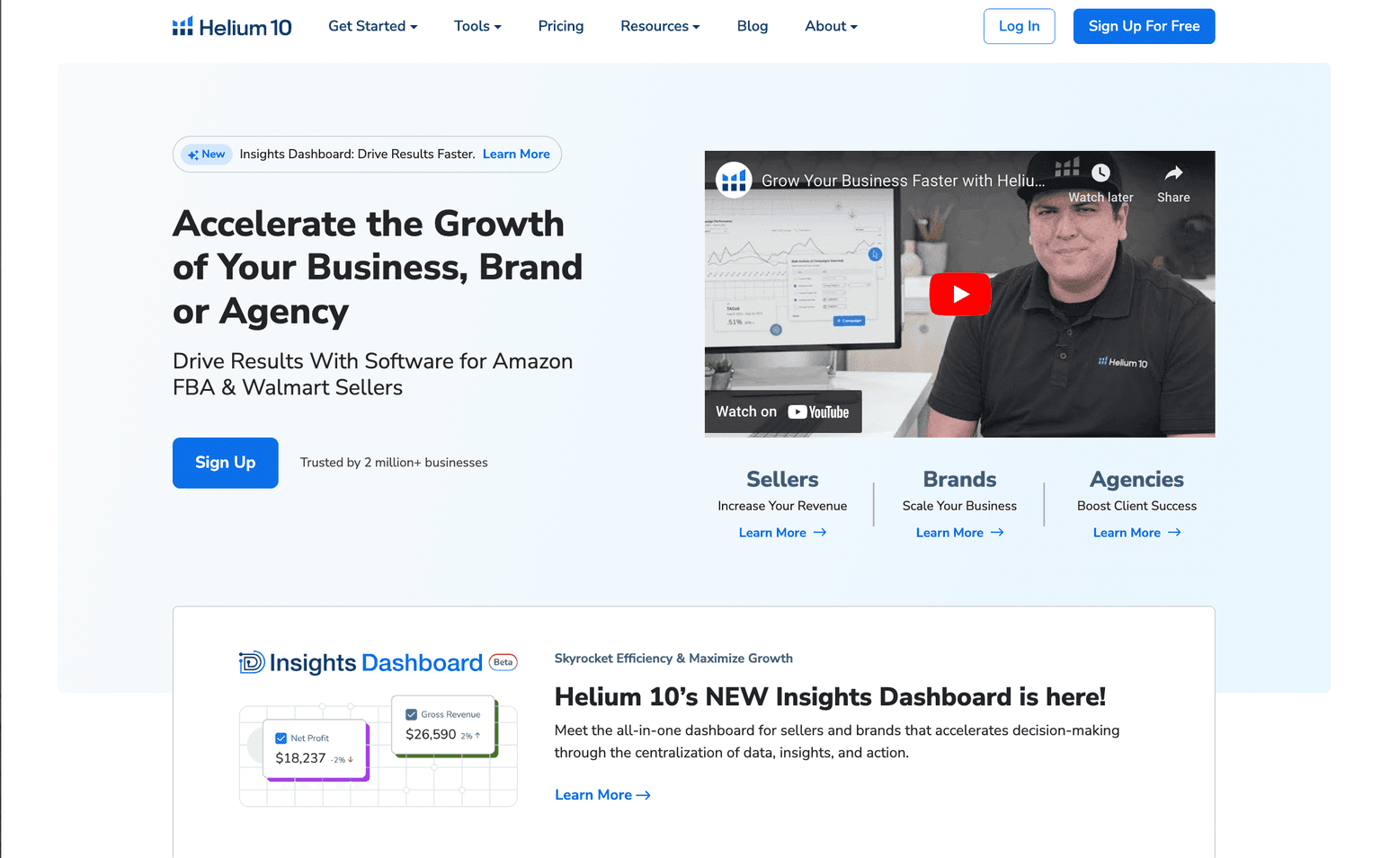Click the Sellers heading

click(x=782, y=479)
